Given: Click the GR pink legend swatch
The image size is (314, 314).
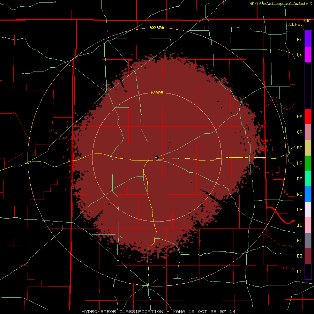Looking at the screenshot, I should (308, 132).
